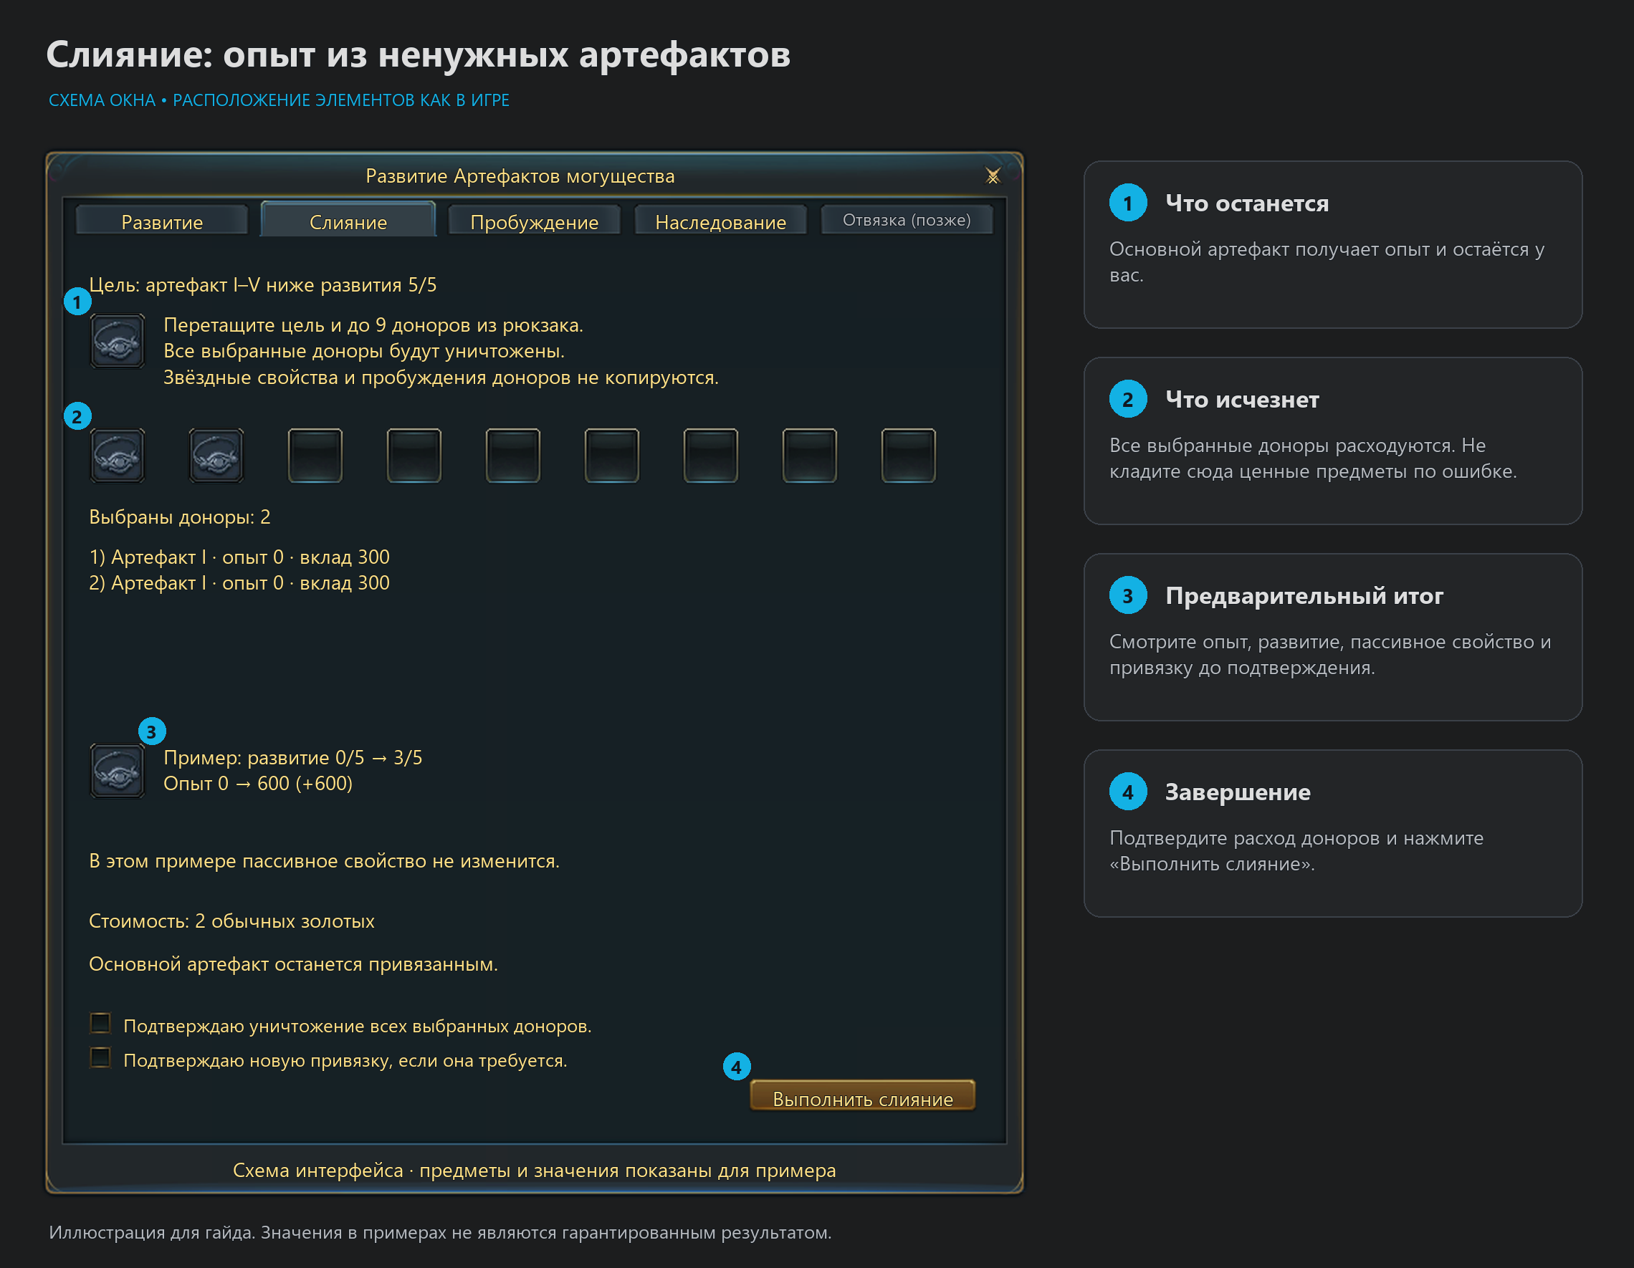Check Подтверждаю уничтожение всех выбранных доноров

pos(100,1022)
